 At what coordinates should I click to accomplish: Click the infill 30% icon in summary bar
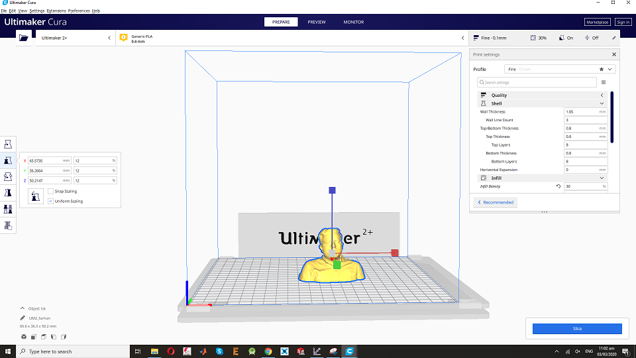pyautogui.click(x=533, y=38)
